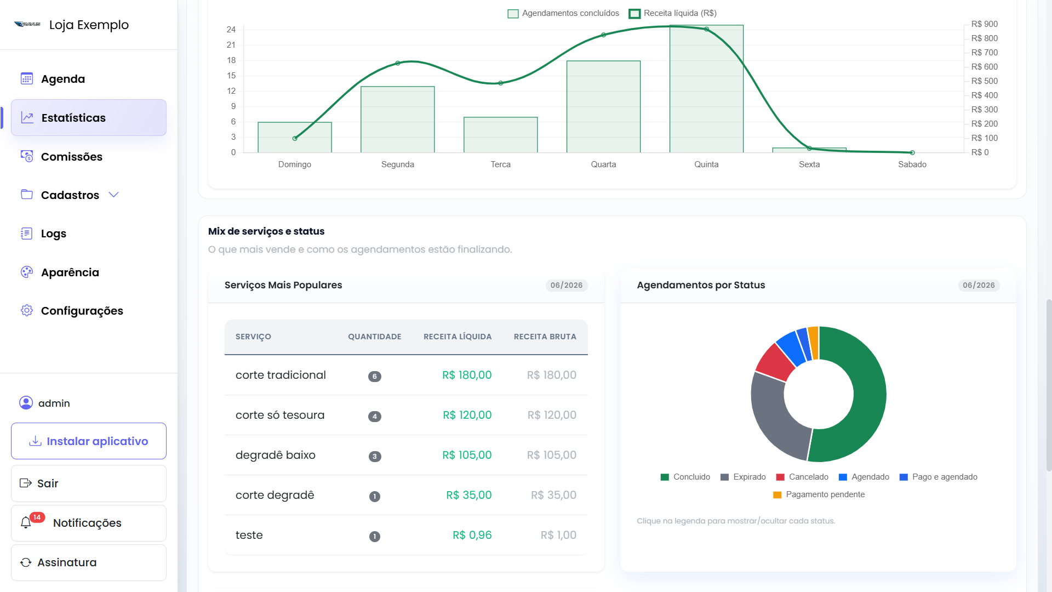Toggle Receita líquida (R$) chart legend
This screenshot has height=592, width=1052.
tap(673, 13)
